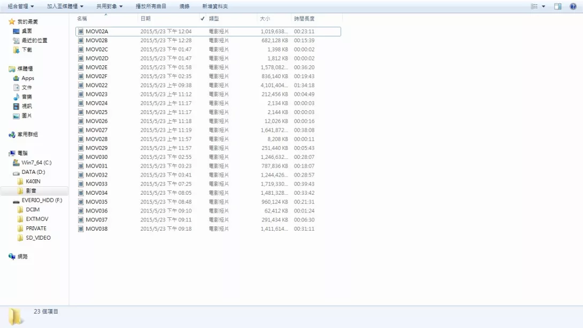Open DCIM folder
Image resolution: width=583 pixels, height=328 pixels.
[32, 209]
